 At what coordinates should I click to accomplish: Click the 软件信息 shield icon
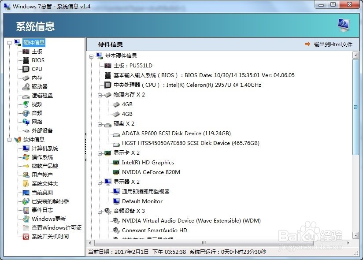[18, 139]
